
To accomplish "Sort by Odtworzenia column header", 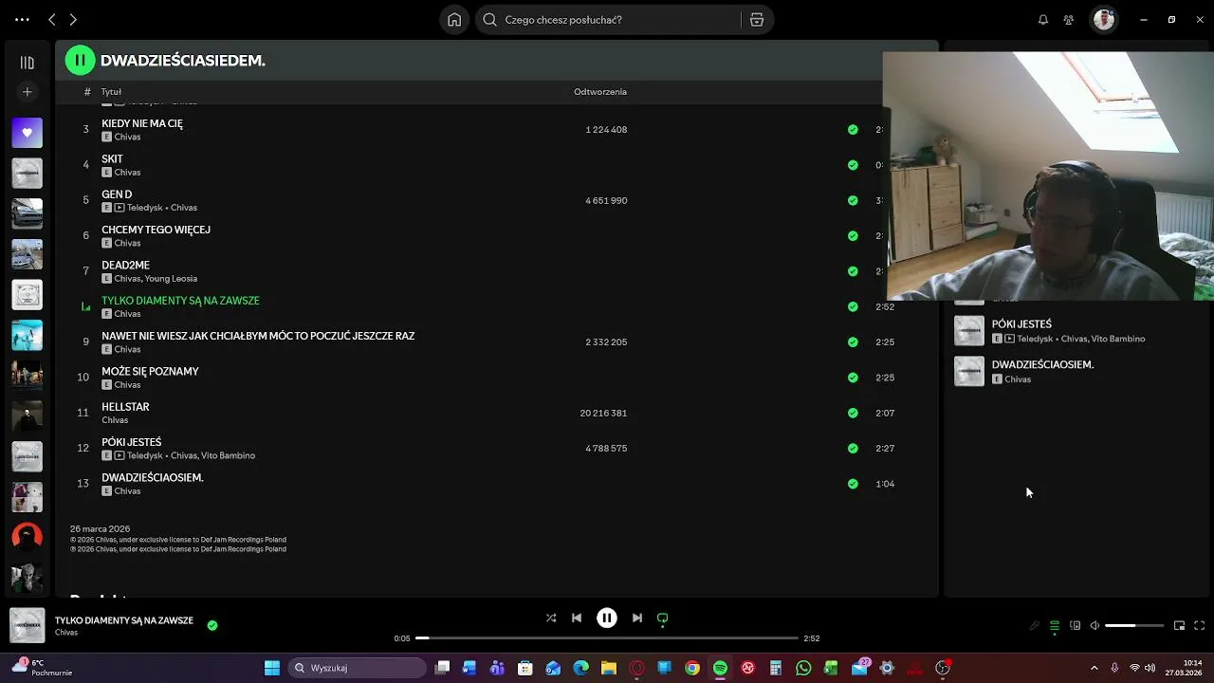I will (x=600, y=92).
